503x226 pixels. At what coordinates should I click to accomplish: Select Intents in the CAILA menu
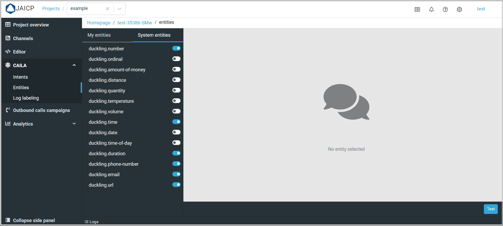tap(20, 77)
